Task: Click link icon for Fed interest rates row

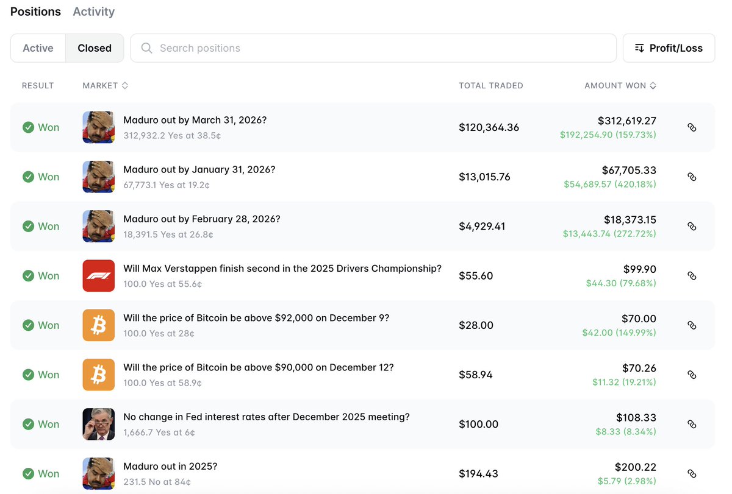Action: click(x=692, y=424)
